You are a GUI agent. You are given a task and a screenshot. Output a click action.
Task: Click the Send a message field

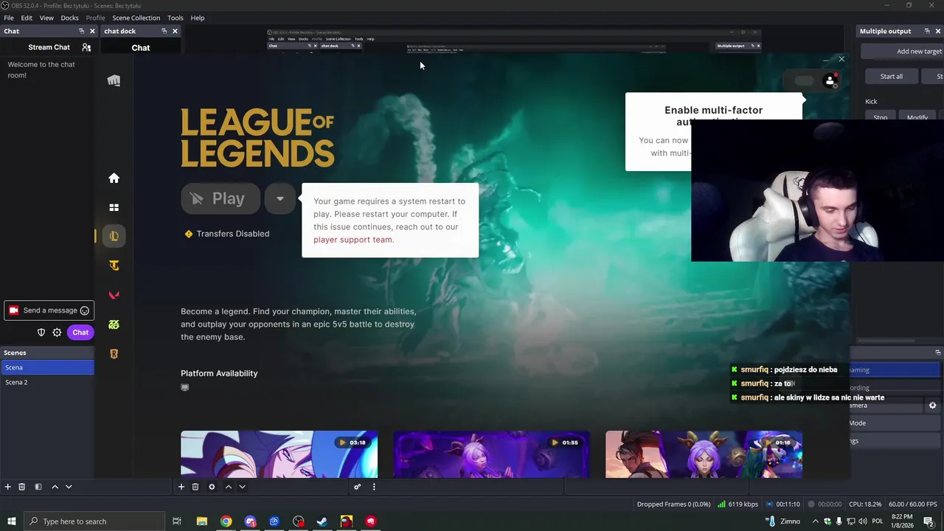click(50, 310)
